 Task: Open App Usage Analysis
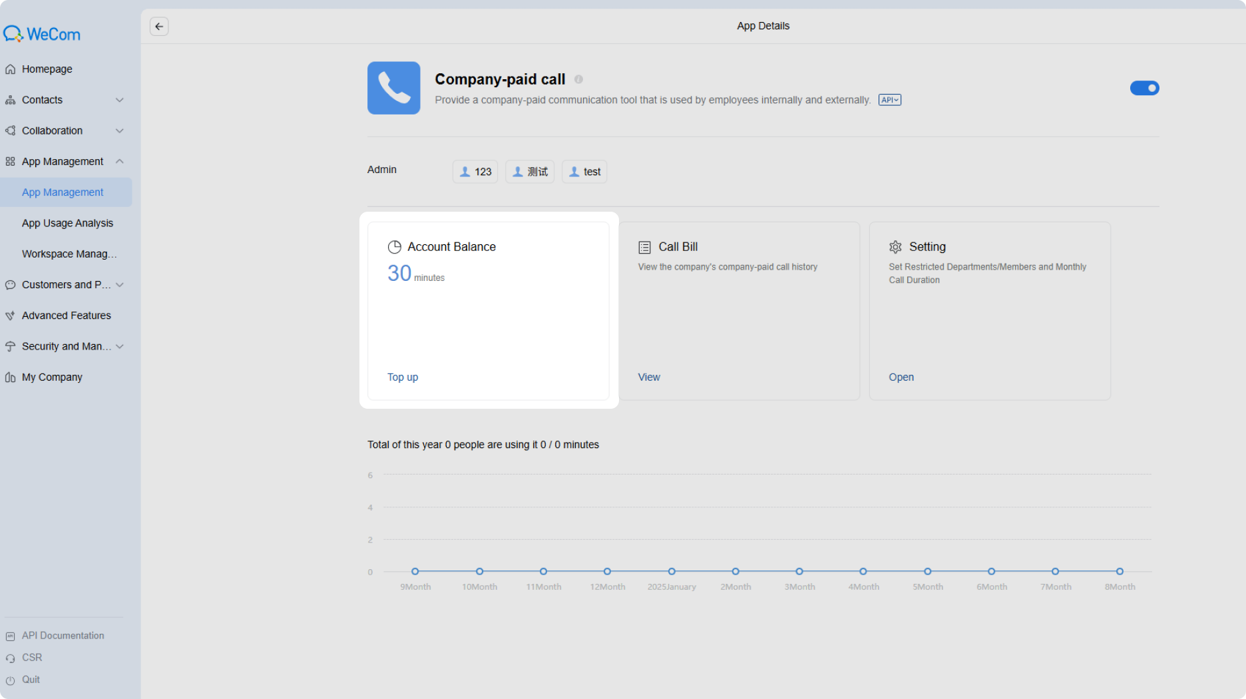click(x=67, y=223)
